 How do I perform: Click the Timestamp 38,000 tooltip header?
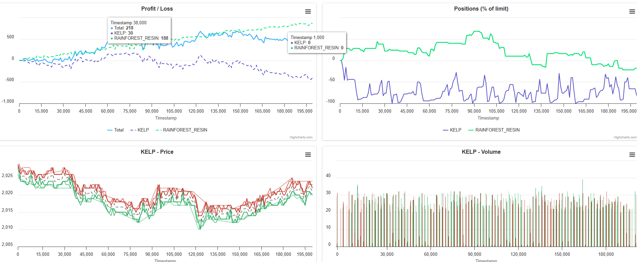pyautogui.click(x=128, y=23)
